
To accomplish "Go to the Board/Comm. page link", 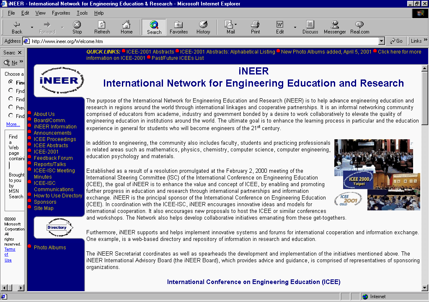I will [50, 120].
